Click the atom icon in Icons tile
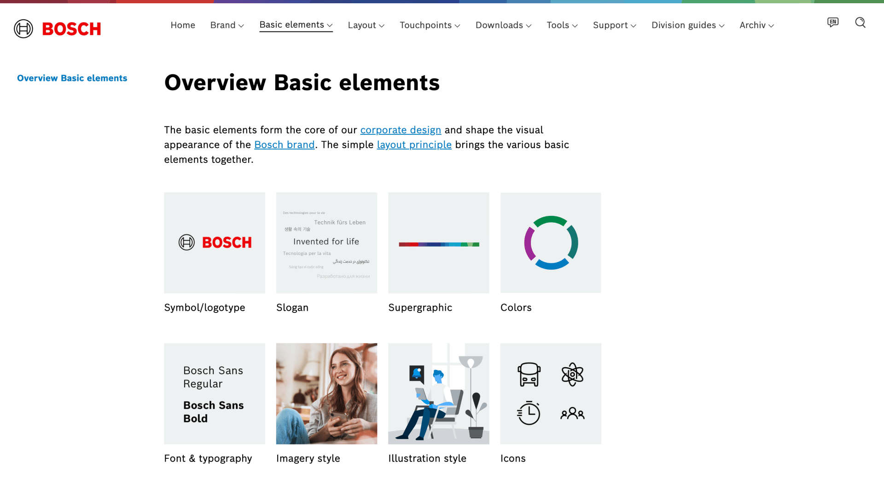Image resolution: width=884 pixels, height=497 pixels. coord(572,374)
